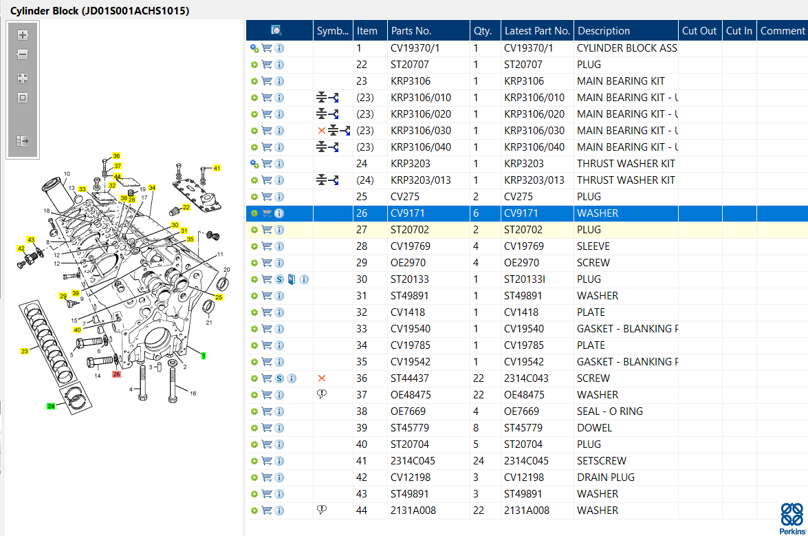Click the document icon on item 30 row

pyautogui.click(x=292, y=279)
